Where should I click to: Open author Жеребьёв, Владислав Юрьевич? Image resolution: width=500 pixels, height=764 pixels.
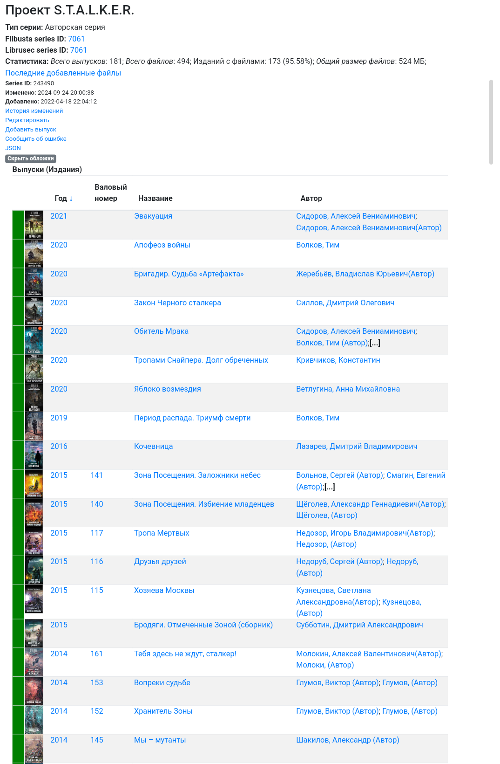coord(365,274)
